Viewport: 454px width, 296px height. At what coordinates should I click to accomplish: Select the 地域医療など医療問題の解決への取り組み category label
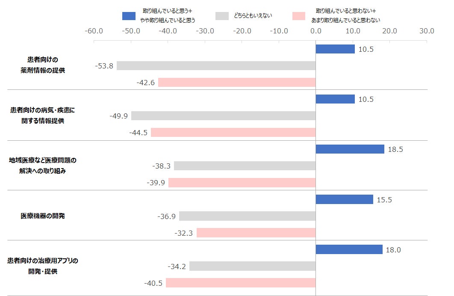pyautogui.click(x=43, y=166)
